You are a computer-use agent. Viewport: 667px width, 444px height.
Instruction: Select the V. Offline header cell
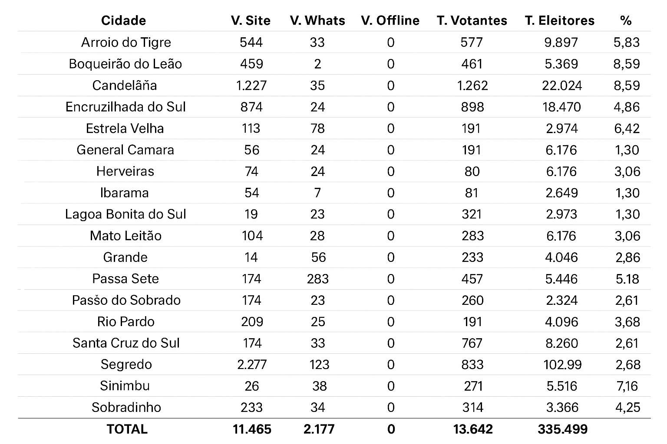coord(390,20)
